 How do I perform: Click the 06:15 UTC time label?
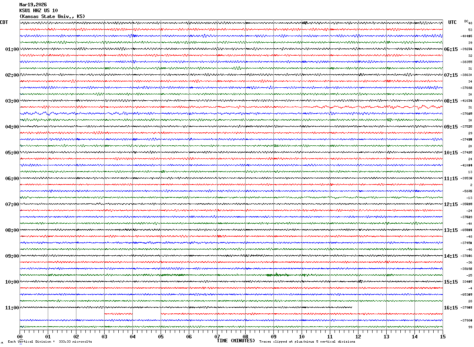tap(450, 49)
